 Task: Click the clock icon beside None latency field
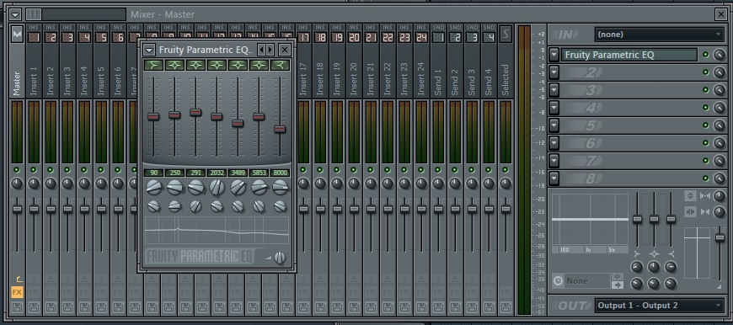click(x=558, y=281)
